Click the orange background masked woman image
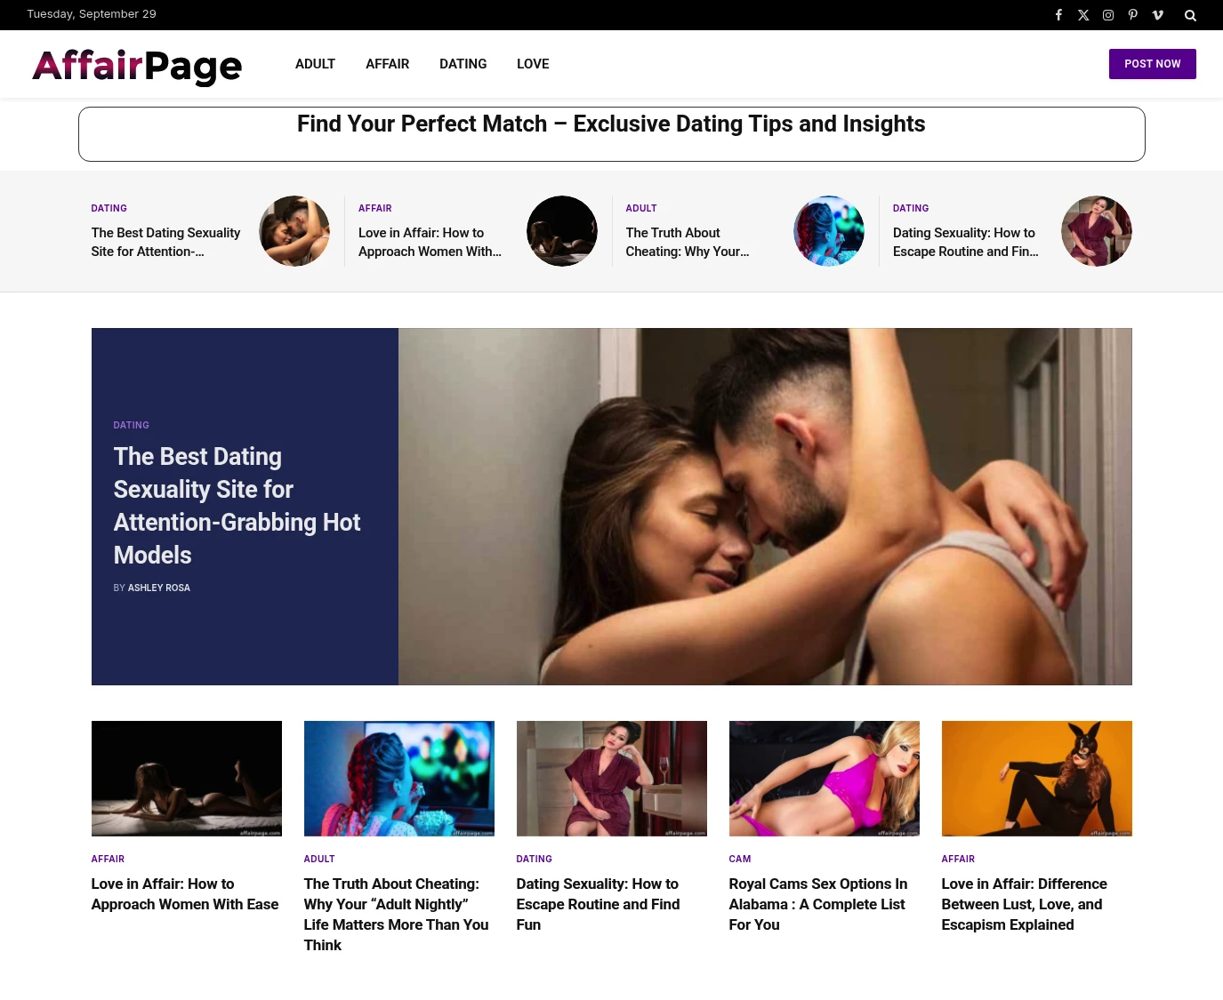This screenshot has height=1000, width=1223. point(1037,779)
